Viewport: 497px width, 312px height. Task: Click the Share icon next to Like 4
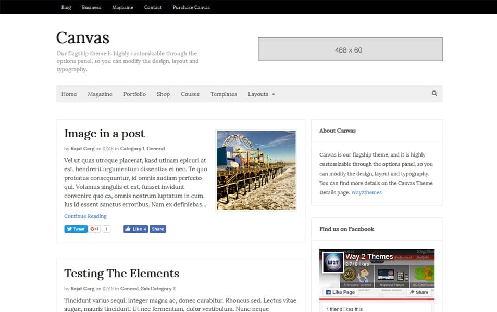157,229
